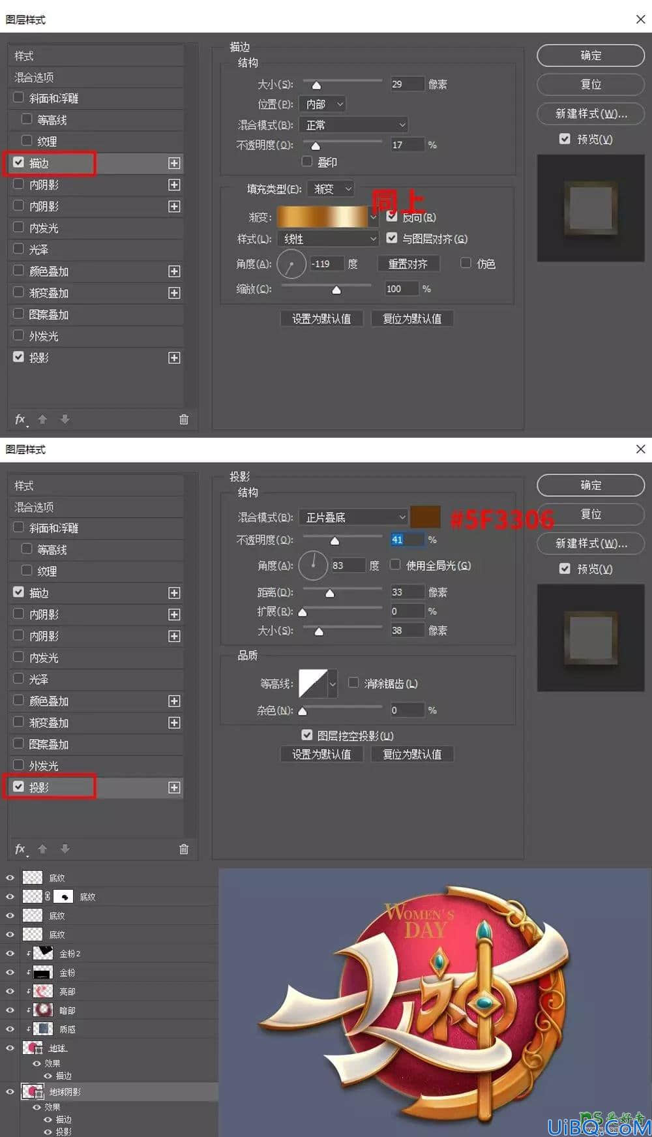The width and height of the screenshot is (652, 1137).
Task: Click the plus icon beside 渐变叠加 in the drop-shadow dialog
Action: (x=174, y=723)
